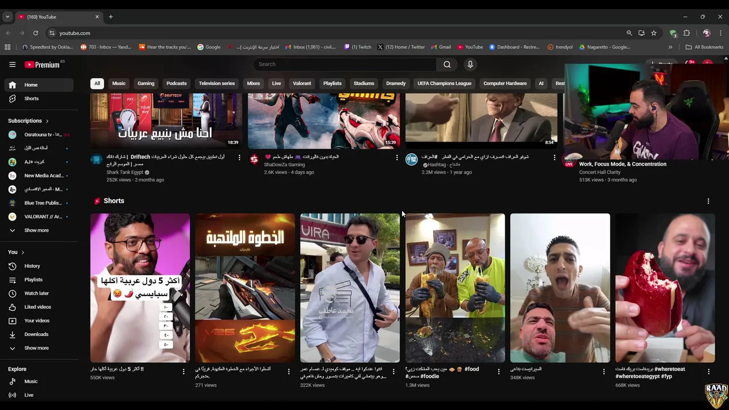Open Chrome tab search dropdown

[x=7, y=17]
